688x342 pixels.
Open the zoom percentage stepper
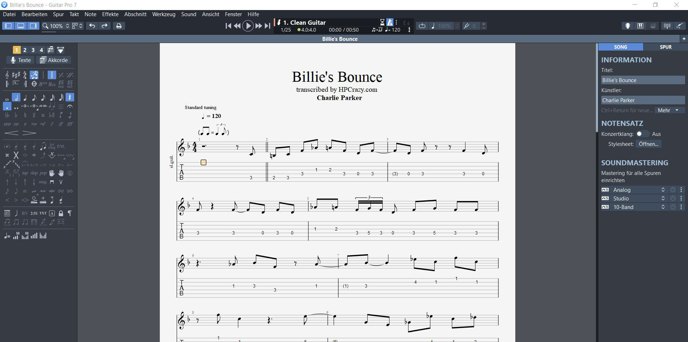coord(67,26)
